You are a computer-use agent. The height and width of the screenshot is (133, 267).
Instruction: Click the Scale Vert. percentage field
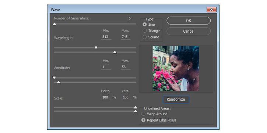click(126, 97)
